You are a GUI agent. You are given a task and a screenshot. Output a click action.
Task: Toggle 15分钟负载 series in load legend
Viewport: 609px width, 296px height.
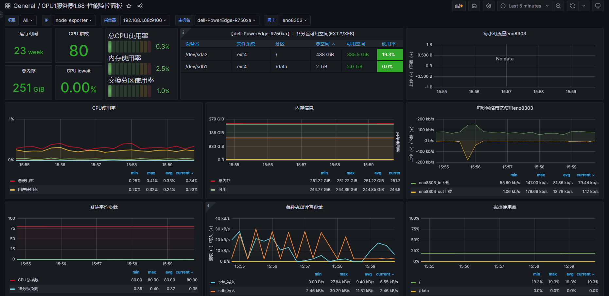pyautogui.click(x=28, y=289)
